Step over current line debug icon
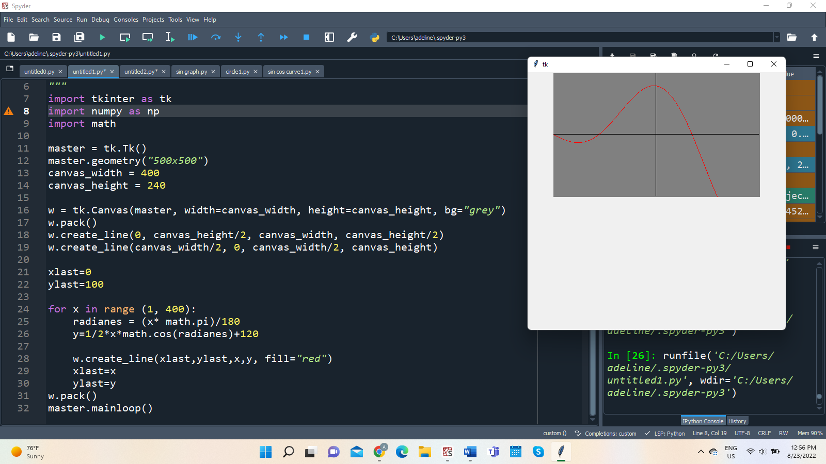The width and height of the screenshot is (826, 464). [x=216, y=37]
